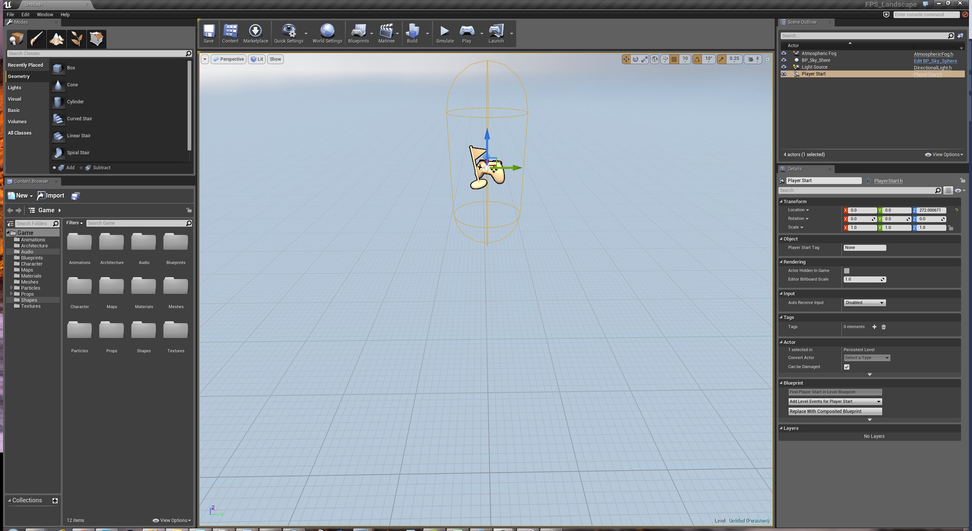Enable Actor Hidden In Game checkbox

click(x=847, y=271)
